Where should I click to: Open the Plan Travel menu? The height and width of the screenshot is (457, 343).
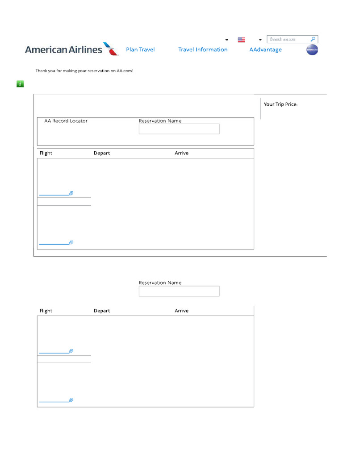pyautogui.click(x=140, y=50)
